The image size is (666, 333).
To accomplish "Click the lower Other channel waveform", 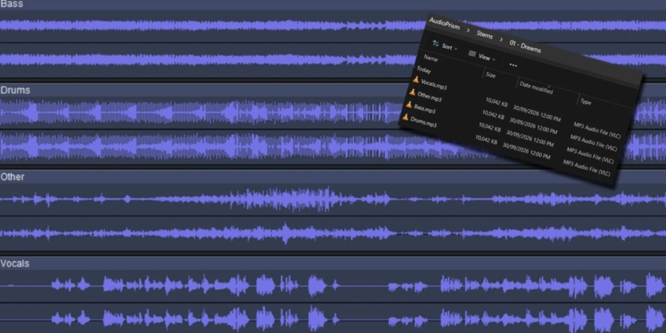I will tap(333, 233).
